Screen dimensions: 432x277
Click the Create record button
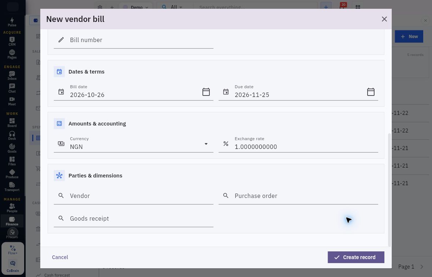pos(356,257)
